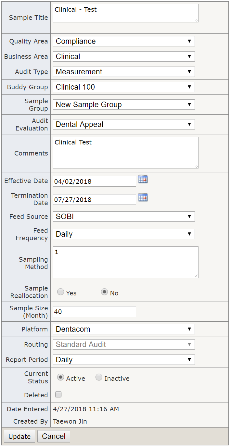Open the Quality Area dropdown
This screenshot has height=447, width=231.
point(124,41)
